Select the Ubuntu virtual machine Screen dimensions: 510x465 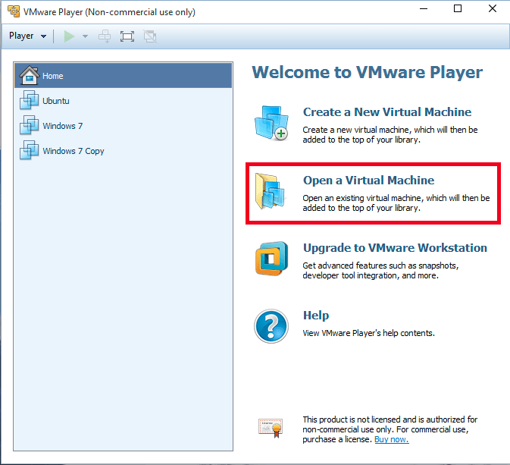coord(124,101)
